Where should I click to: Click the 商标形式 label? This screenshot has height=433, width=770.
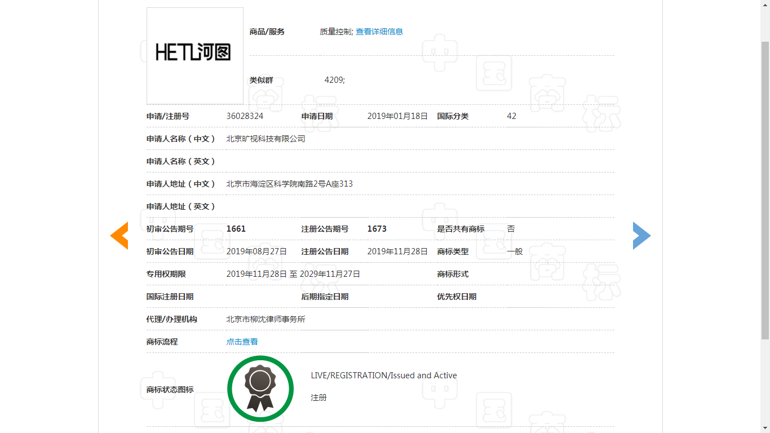[x=453, y=274]
